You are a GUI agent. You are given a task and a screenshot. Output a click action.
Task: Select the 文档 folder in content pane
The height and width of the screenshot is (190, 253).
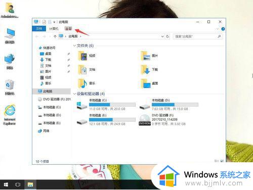(87, 70)
